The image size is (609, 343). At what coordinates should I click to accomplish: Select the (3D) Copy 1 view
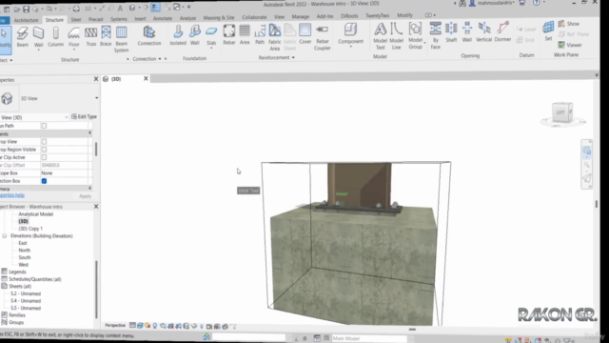pos(30,229)
